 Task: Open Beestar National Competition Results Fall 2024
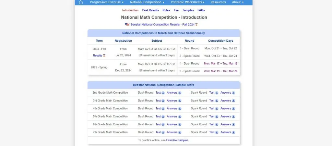(x=162, y=25)
